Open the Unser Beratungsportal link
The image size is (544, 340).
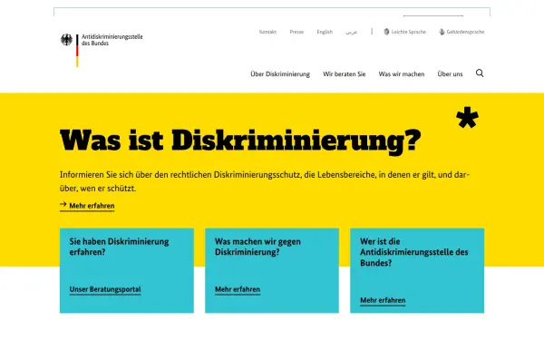click(x=105, y=289)
